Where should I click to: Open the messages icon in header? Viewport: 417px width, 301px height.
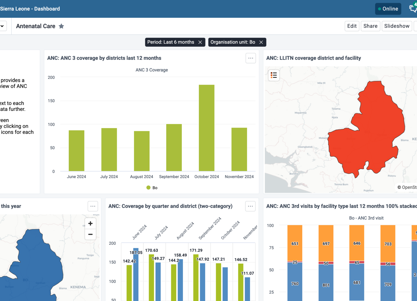click(413, 9)
